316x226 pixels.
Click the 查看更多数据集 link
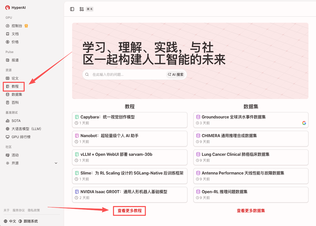(251, 211)
